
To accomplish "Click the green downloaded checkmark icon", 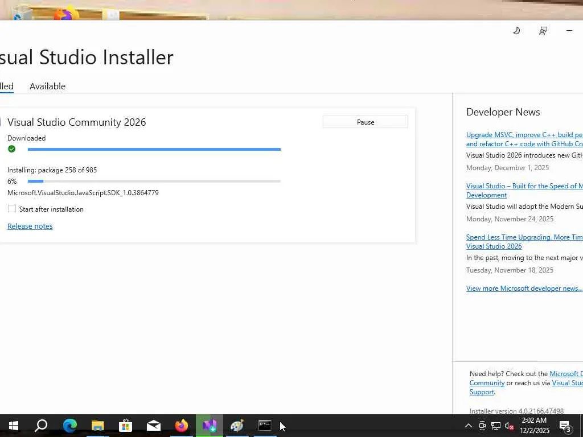I will [x=11, y=149].
